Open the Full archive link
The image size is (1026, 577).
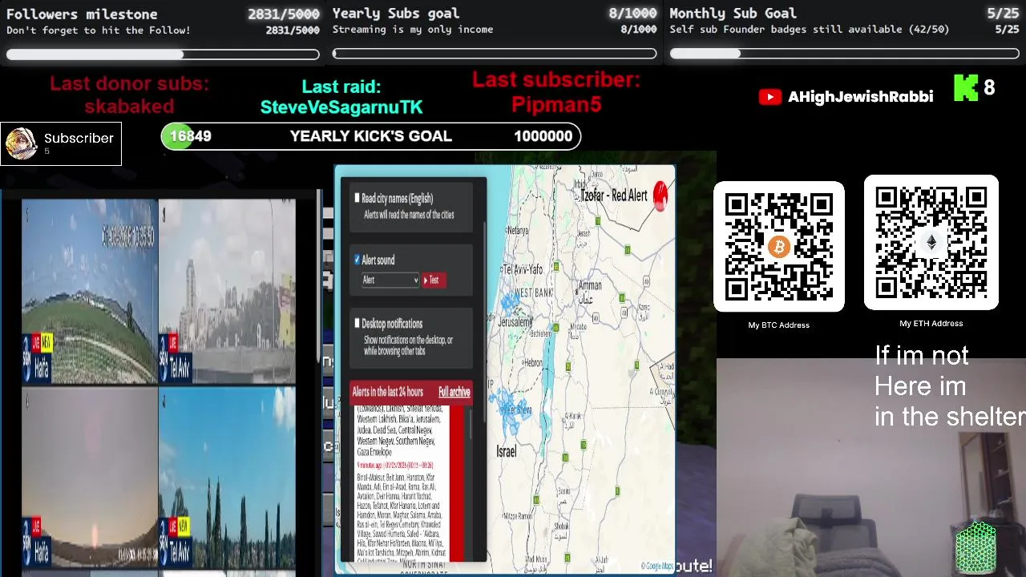(x=454, y=392)
